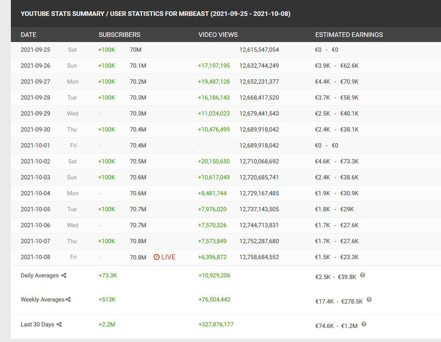The width and height of the screenshot is (441, 342).
Task: Click last 30 days views +327,876,177
Action: coord(216,324)
